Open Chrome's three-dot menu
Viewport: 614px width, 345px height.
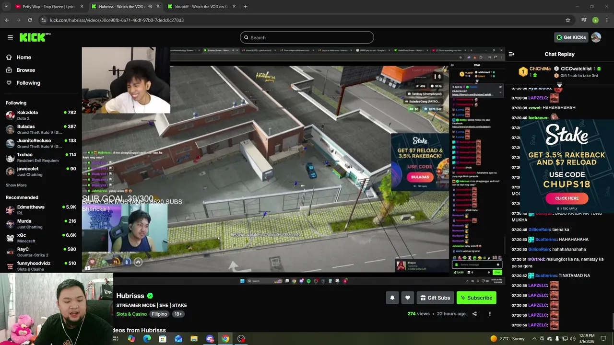607,20
